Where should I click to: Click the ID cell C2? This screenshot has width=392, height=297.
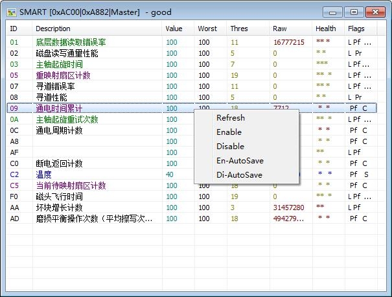click(x=14, y=174)
